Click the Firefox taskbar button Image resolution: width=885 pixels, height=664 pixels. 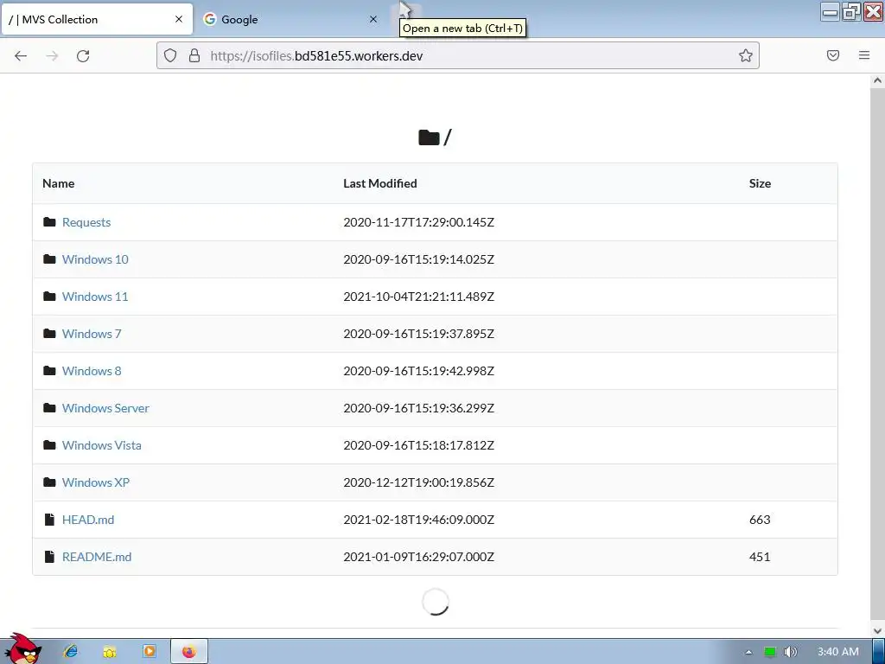(x=189, y=652)
